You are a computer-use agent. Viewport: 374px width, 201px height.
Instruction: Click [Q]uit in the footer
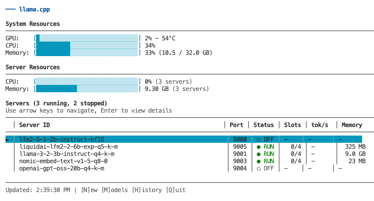pyautogui.click(x=176, y=190)
